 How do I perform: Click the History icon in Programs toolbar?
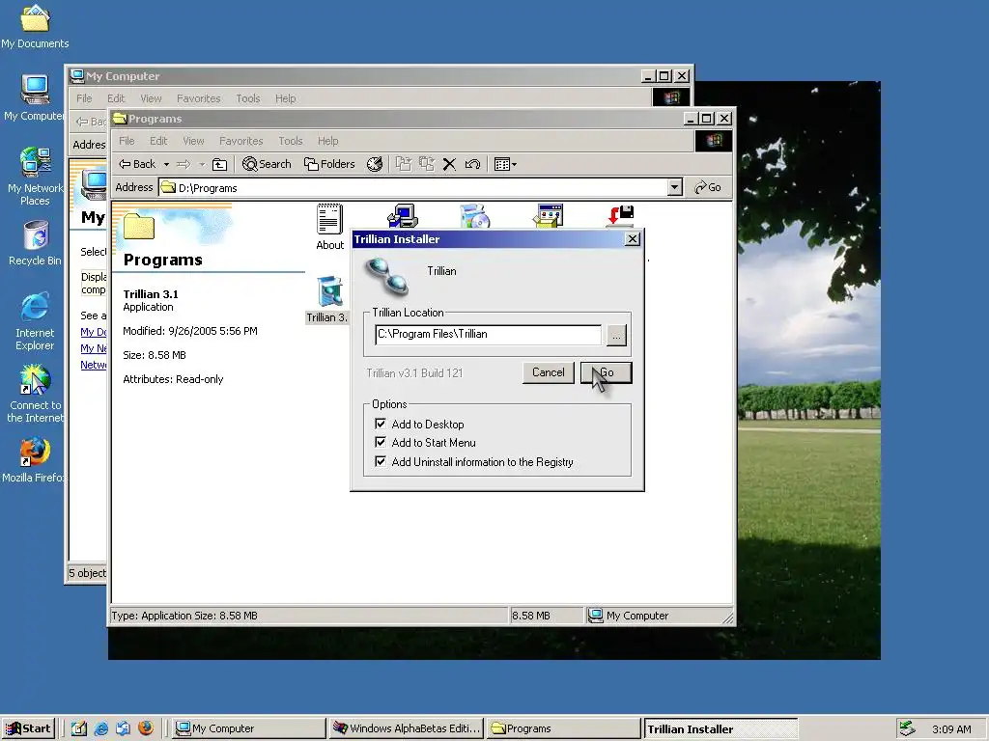375,164
